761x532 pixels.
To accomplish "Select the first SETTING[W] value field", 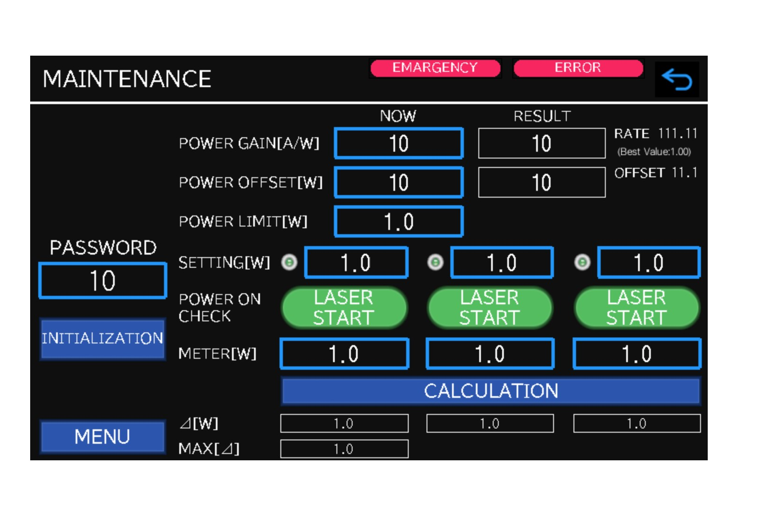I will (x=356, y=263).
